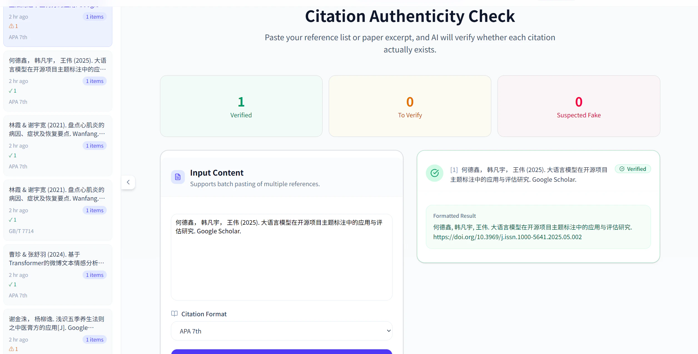Screen dimensions: 698x354
Task: Click warning triangle icon in top history entry
Action: pyautogui.click(x=11, y=26)
